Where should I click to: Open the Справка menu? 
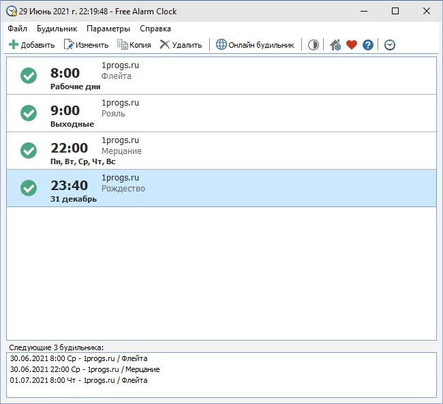(x=155, y=29)
